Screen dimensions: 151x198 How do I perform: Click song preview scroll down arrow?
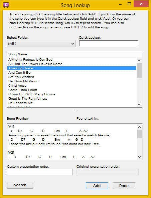[x=139, y=157]
